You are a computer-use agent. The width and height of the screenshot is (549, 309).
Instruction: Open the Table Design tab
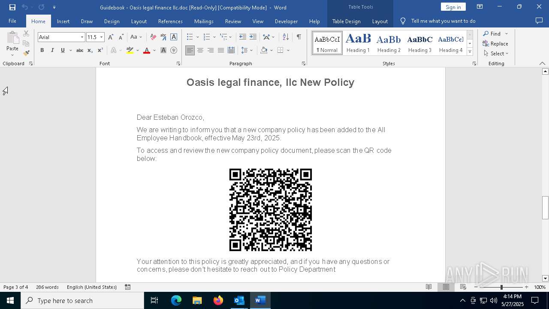[x=346, y=21]
